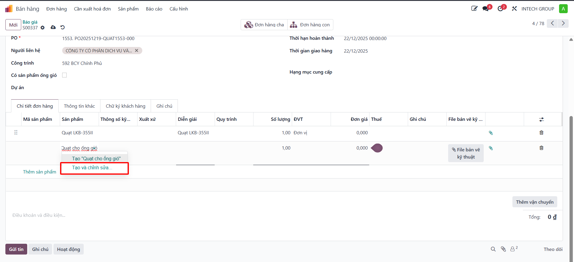The image size is (574, 262).
Task: Open the user avatar A menu
Action: (563, 9)
